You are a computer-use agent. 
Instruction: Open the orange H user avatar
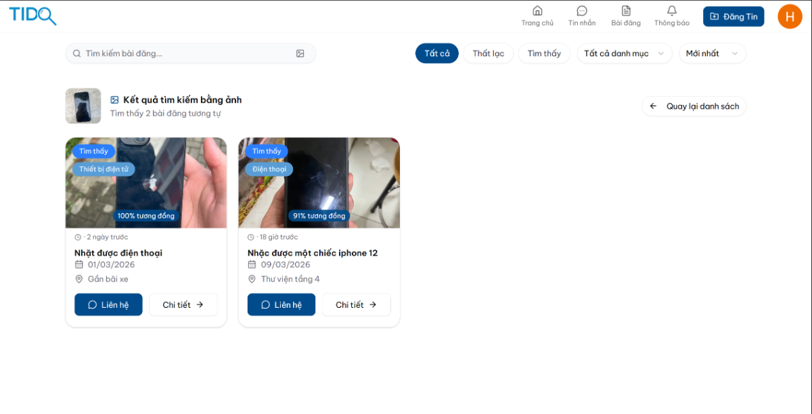click(x=790, y=16)
